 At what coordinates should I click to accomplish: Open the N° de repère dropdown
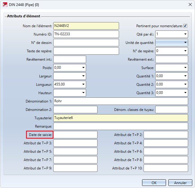pyautogui.click(x=185, y=51)
